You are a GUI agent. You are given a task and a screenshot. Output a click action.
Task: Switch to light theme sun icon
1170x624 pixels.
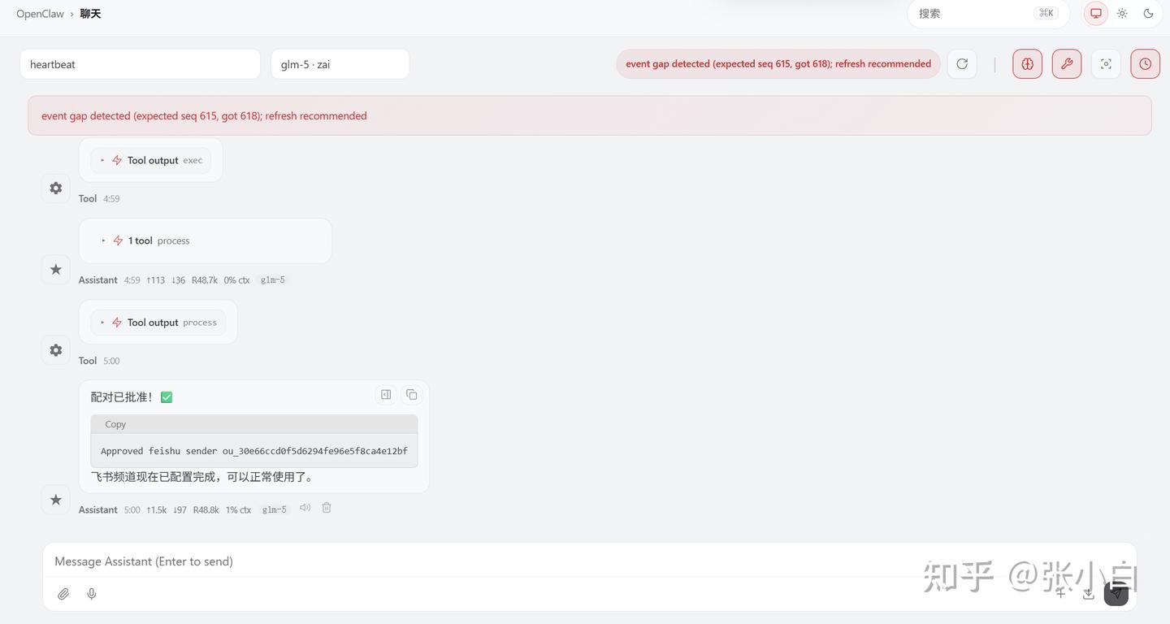tap(1122, 14)
